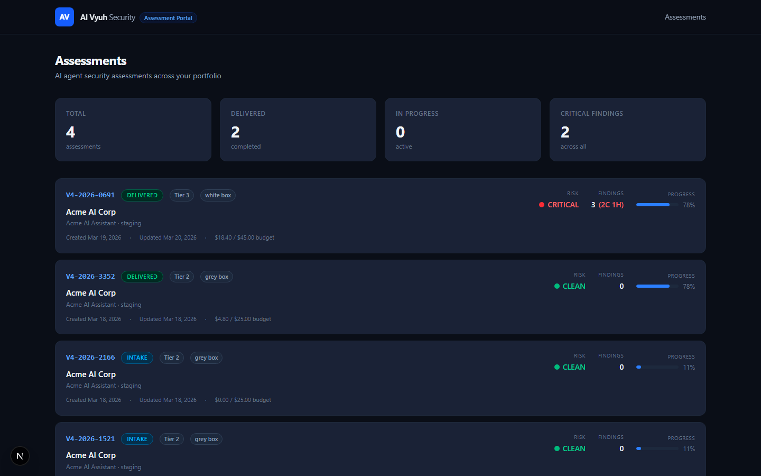Viewport: 761px width, 476px height.
Task: Click the 3 (2C 1H) findings count
Action: pos(607,205)
